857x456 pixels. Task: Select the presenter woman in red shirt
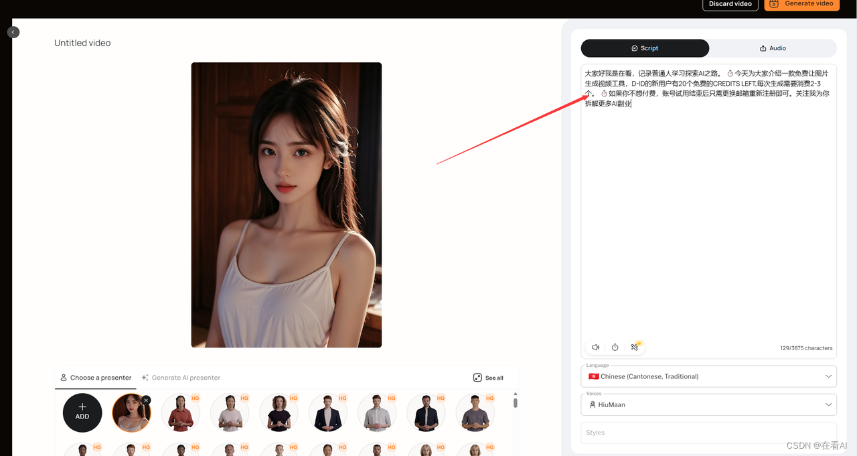[x=181, y=412]
